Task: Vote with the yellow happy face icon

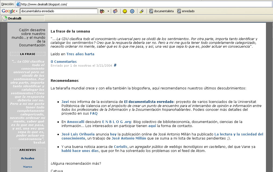Action: click(x=125, y=11)
